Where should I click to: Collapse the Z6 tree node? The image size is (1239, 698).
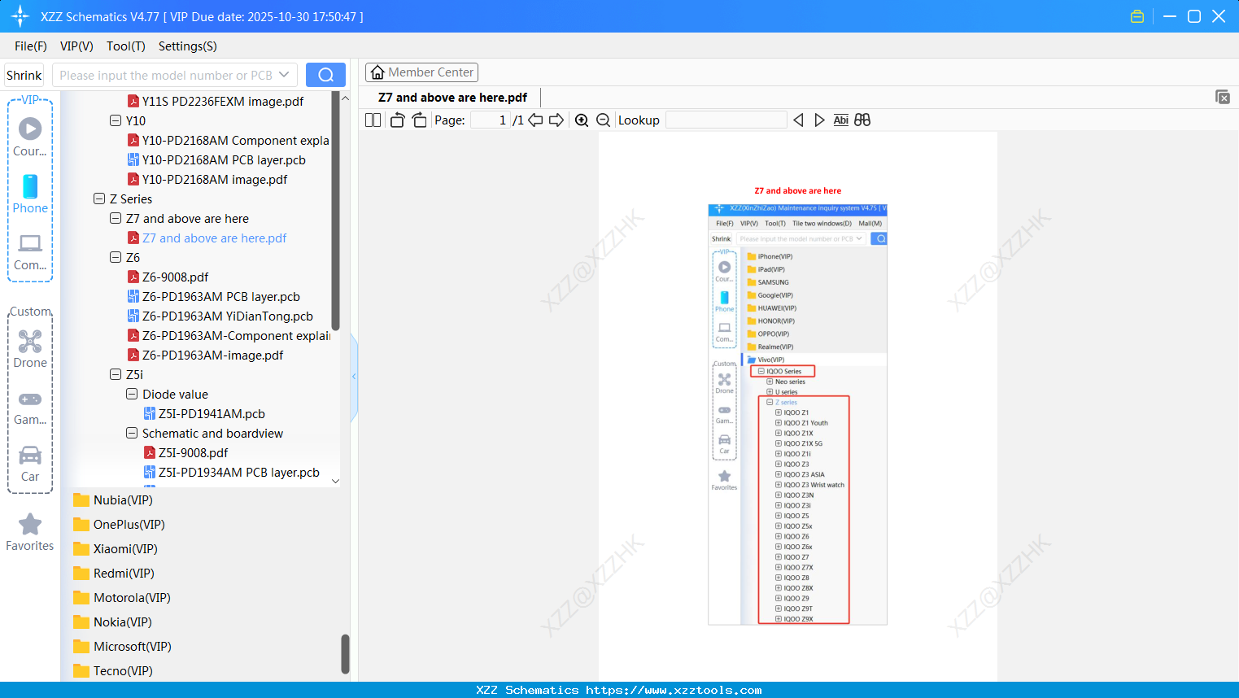(116, 257)
